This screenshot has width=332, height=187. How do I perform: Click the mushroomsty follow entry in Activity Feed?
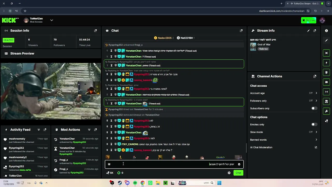pyautogui.click(x=25, y=140)
